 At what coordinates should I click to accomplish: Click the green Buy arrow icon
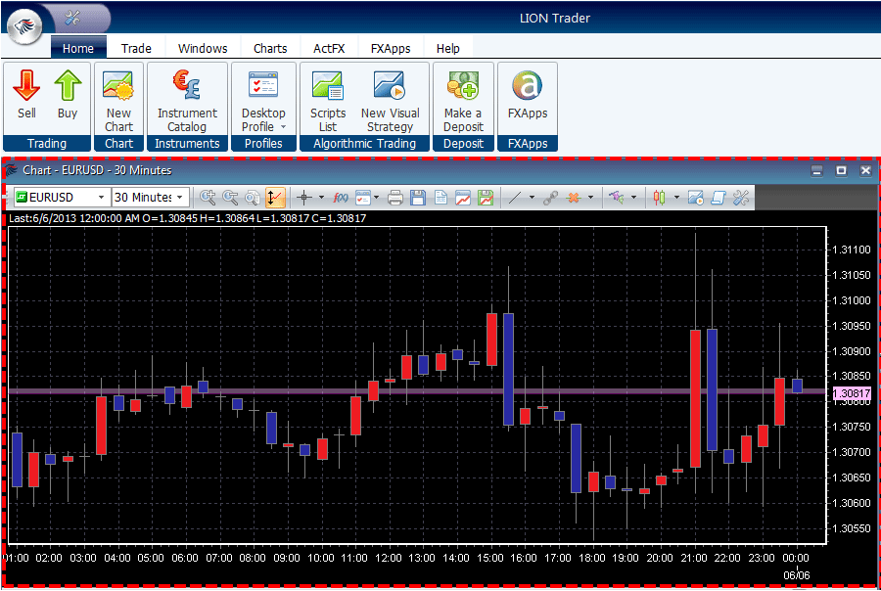pos(68,85)
